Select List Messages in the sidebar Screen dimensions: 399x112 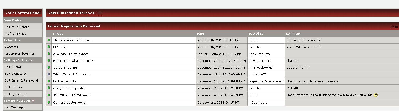pos(15,107)
